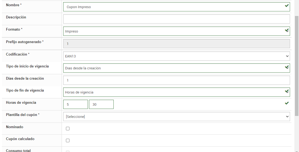Click the hours box showing 5
The image size is (299, 152).
(x=75, y=104)
